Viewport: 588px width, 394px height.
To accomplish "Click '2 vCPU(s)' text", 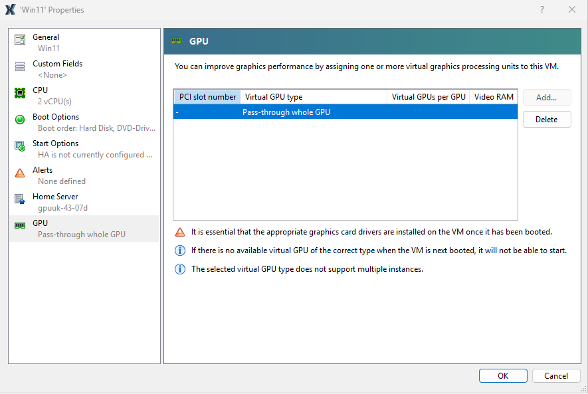I will pyautogui.click(x=54, y=102).
